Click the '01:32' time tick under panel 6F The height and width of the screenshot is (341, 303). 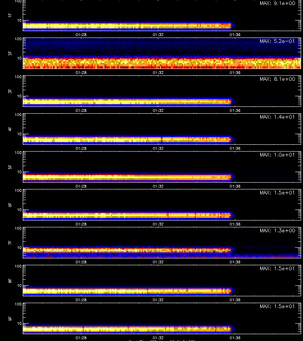pos(158,224)
